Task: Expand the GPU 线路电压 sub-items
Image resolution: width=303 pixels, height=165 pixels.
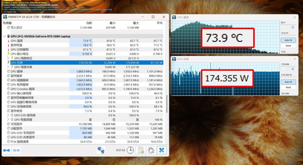Action: pyautogui.click(x=8, y=58)
